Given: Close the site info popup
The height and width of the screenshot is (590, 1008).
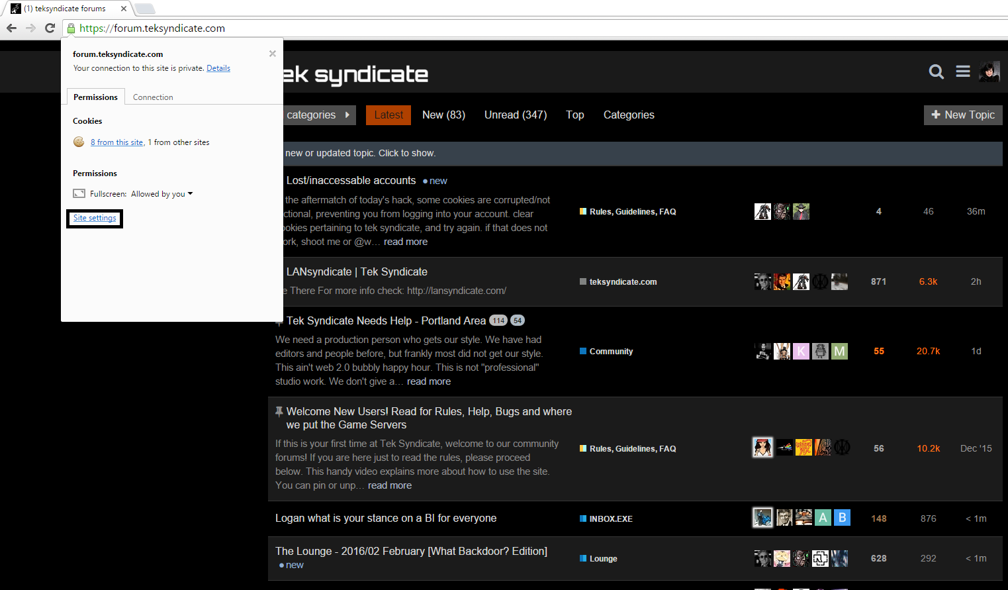Looking at the screenshot, I should point(272,54).
